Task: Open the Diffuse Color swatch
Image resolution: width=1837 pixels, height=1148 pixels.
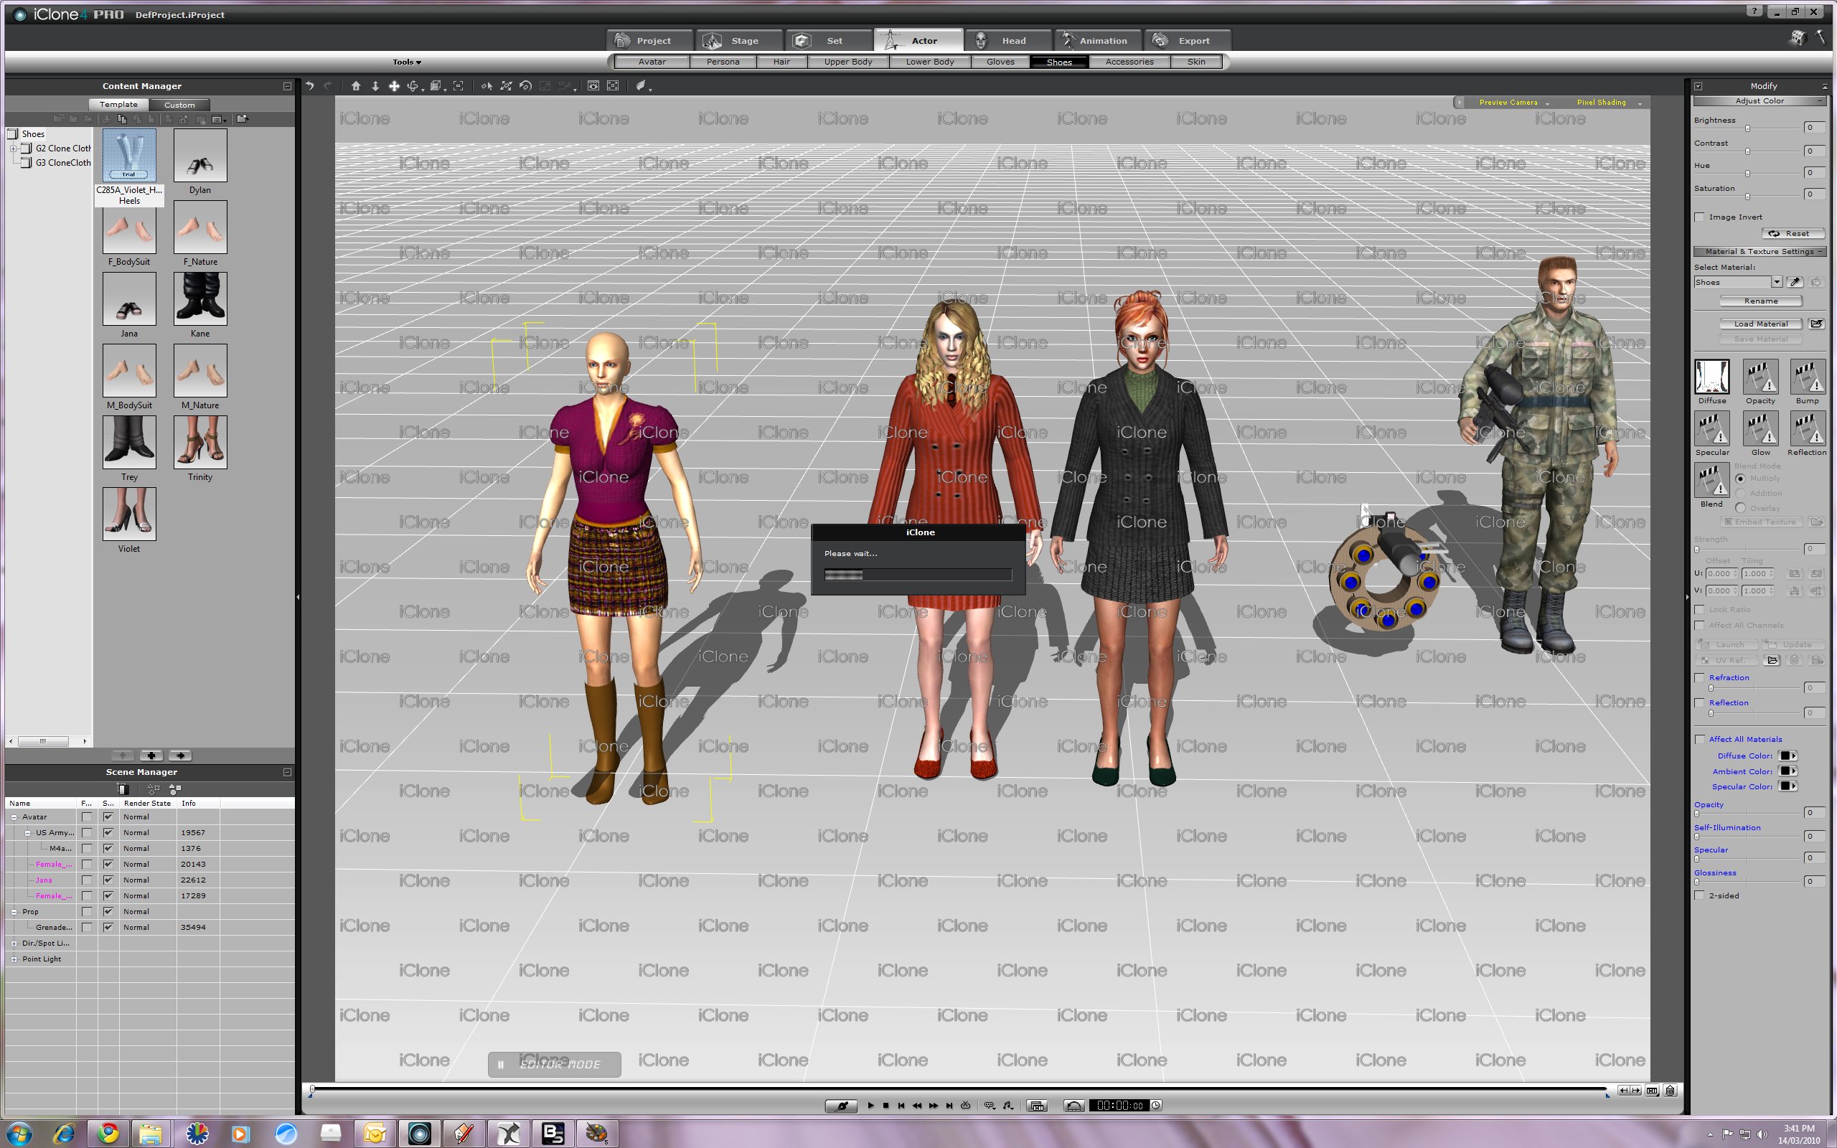Action: [x=1787, y=756]
